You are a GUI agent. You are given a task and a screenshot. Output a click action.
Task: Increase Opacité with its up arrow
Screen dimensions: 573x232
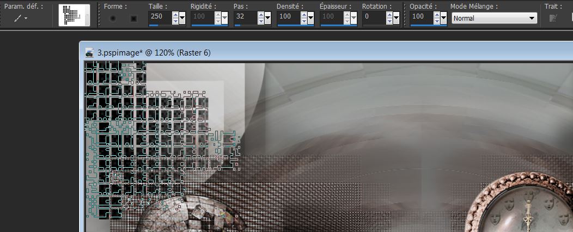pos(437,15)
